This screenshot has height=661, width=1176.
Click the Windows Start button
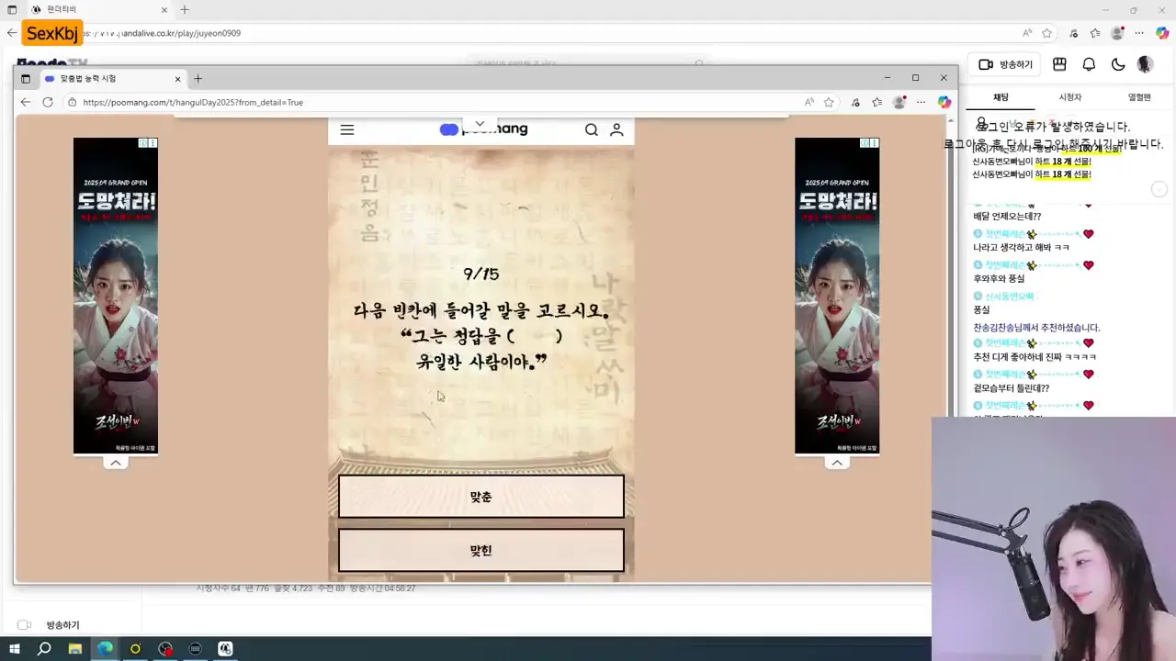point(15,649)
